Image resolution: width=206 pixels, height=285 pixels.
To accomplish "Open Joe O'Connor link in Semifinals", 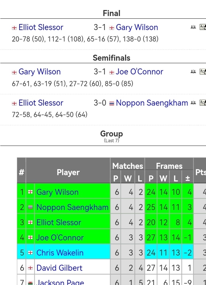I will tap(139, 72).
